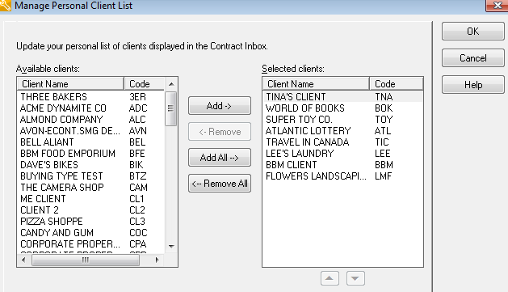Click the CL3 code cell

137,222
